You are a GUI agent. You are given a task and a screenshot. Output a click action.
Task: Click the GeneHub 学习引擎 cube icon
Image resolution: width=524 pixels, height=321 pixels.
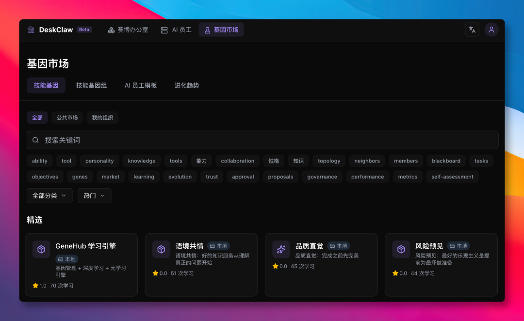point(41,249)
